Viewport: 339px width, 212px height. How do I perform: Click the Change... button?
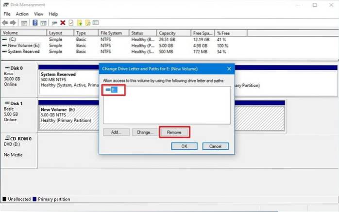145,132
